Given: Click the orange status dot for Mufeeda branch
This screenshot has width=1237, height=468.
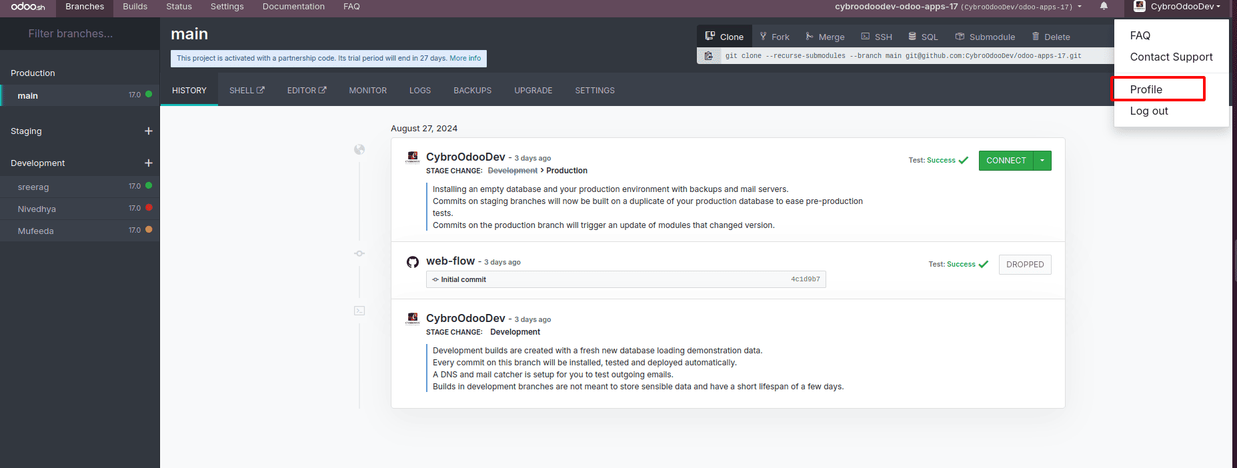Looking at the screenshot, I should [x=149, y=230].
